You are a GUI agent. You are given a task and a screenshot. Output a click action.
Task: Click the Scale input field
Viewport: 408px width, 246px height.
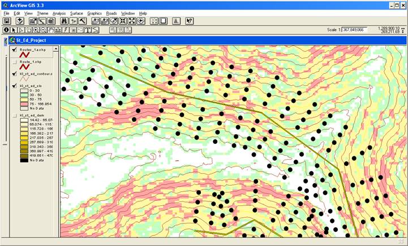(x=355, y=29)
